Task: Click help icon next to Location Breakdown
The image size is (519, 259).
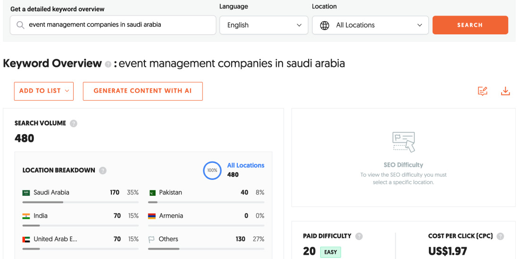Action: click(103, 170)
